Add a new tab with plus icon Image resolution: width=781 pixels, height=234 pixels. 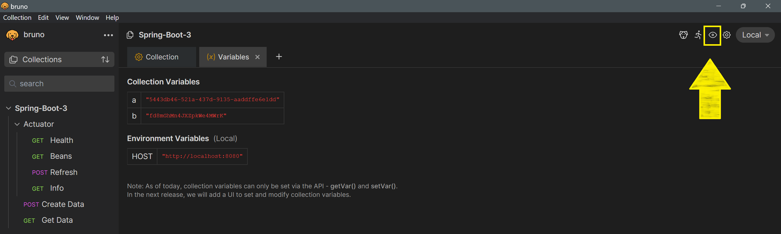click(x=279, y=57)
